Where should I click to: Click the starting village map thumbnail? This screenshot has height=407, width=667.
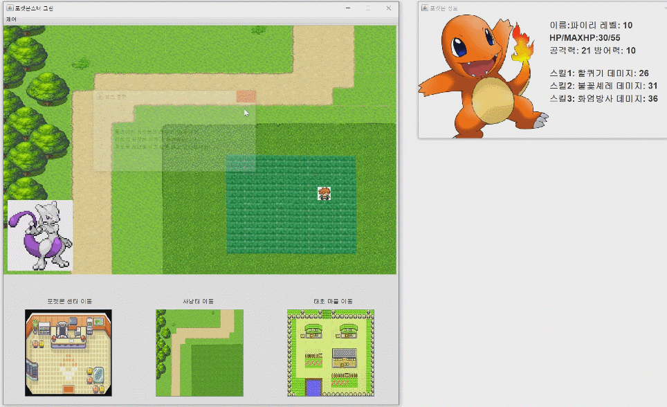(x=331, y=353)
